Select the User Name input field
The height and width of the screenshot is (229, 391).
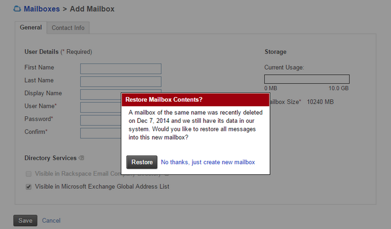[x=101, y=108]
